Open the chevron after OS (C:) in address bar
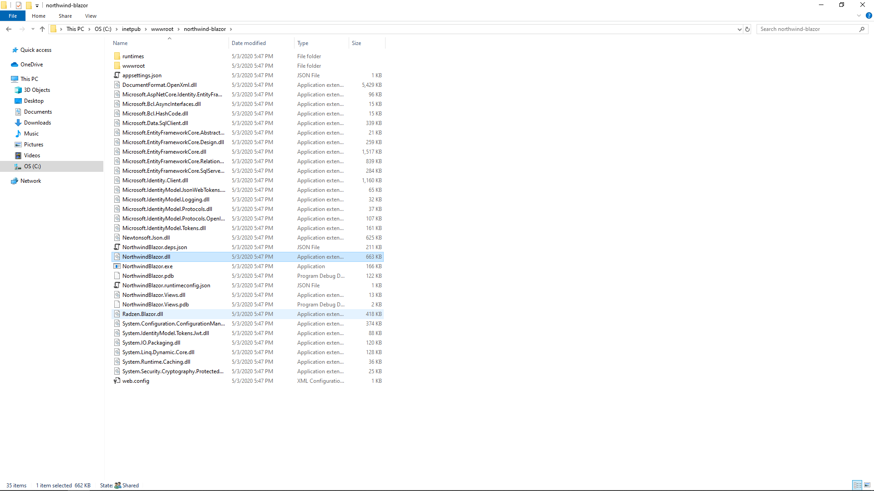Image resolution: width=874 pixels, height=491 pixels. point(117,29)
